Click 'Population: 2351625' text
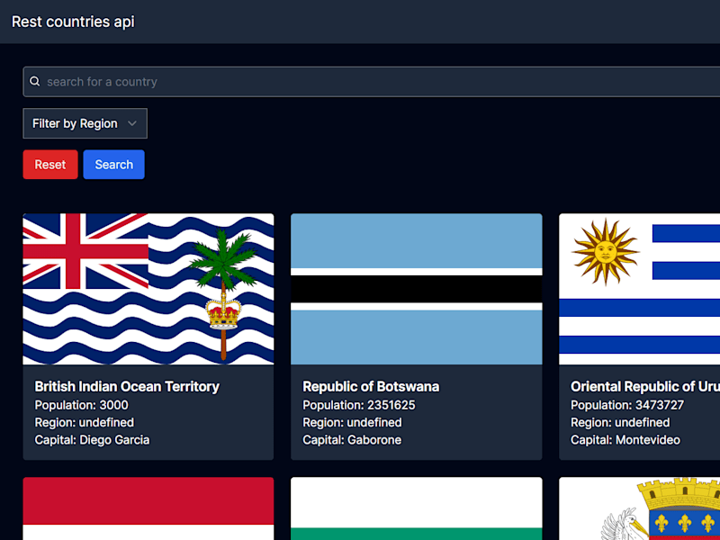This screenshot has height=540, width=720. pos(359,405)
